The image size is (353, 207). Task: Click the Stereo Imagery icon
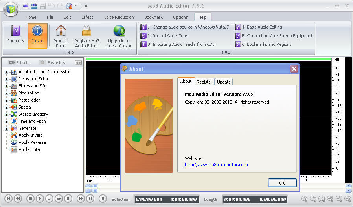[14, 114]
